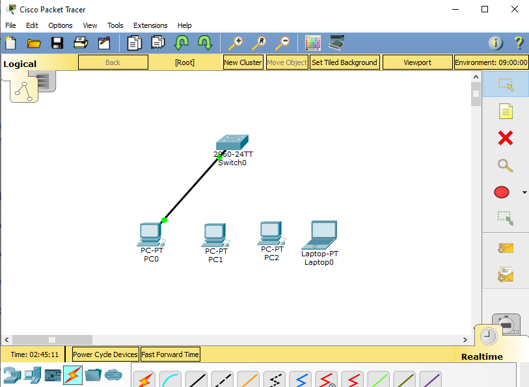Select Switch0 2960-24TT on the canvas
This screenshot has width=529, height=387.
click(232, 142)
